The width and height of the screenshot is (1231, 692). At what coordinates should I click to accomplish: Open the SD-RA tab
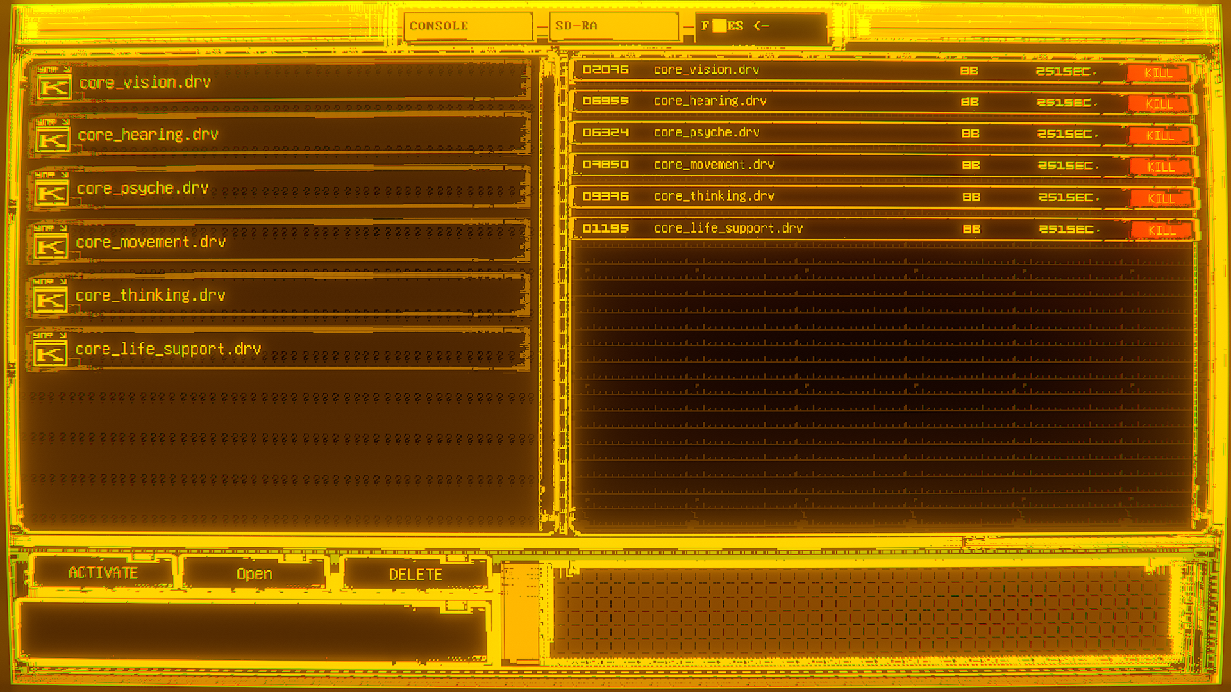[x=614, y=26]
